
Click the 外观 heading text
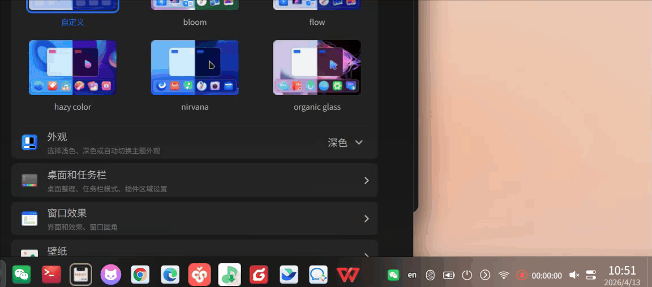(x=57, y=137)
